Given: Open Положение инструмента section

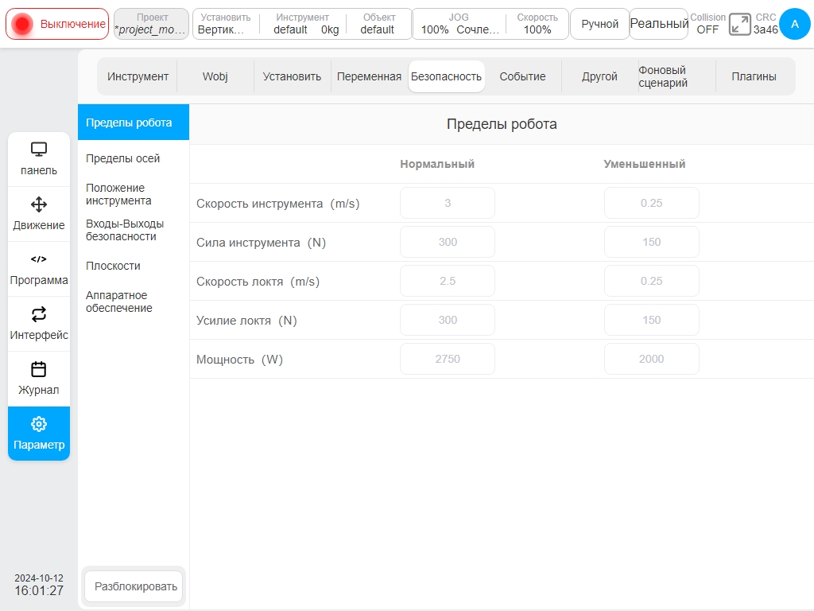Looking at the screenshot, I should pyautogui.click(x=134, y=194).
